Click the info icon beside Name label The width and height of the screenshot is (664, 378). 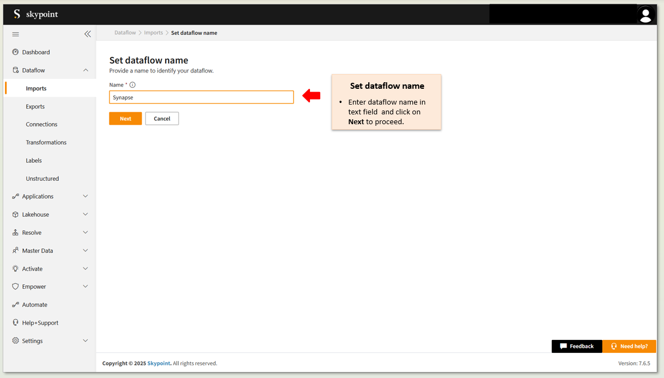click(132, 85)
